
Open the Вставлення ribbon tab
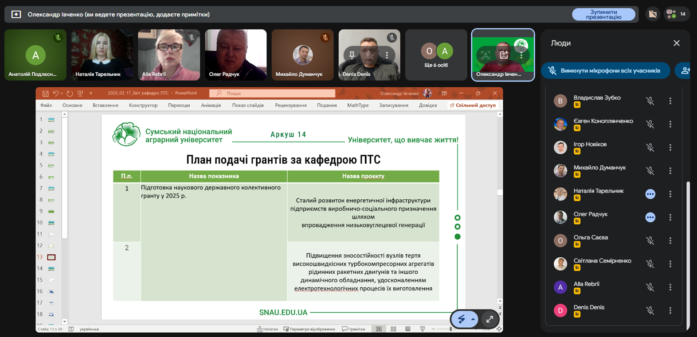(105, 105)
